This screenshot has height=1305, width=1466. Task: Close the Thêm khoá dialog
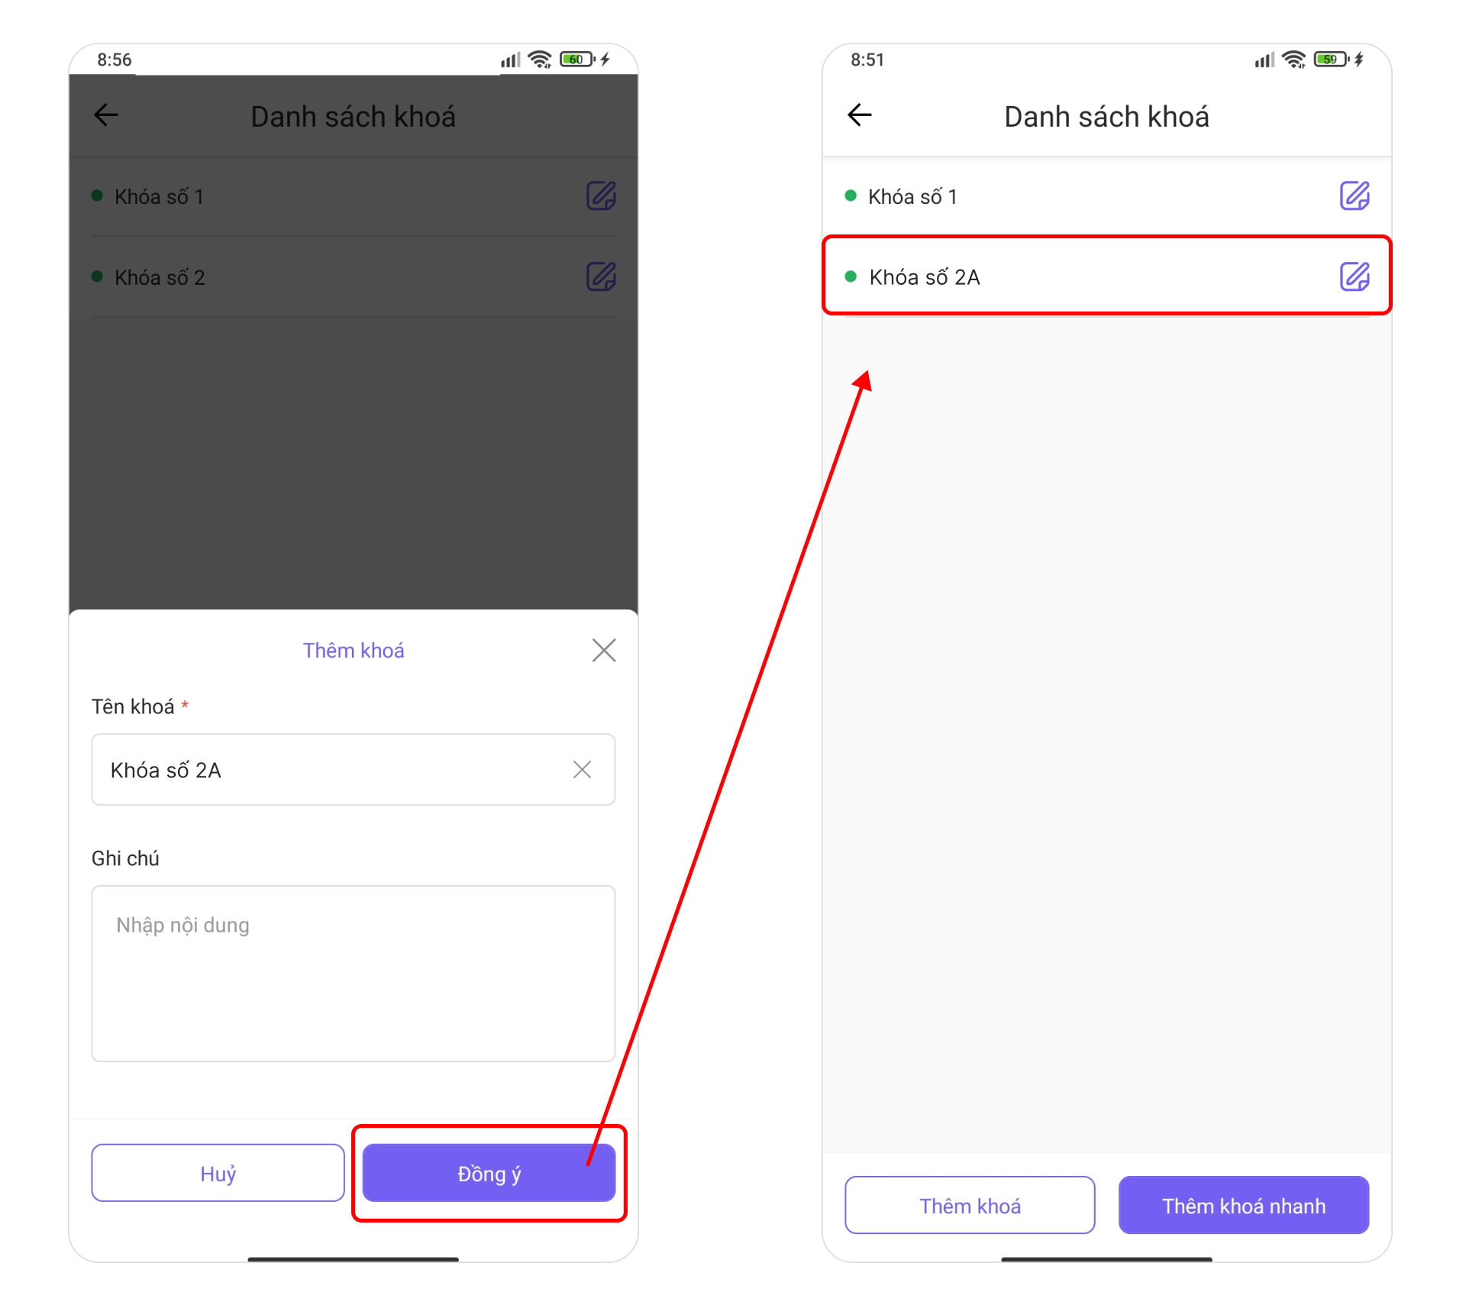coord(604,651)
